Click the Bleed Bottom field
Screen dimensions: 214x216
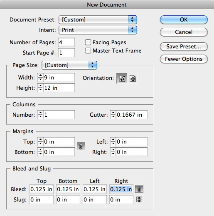68,189
